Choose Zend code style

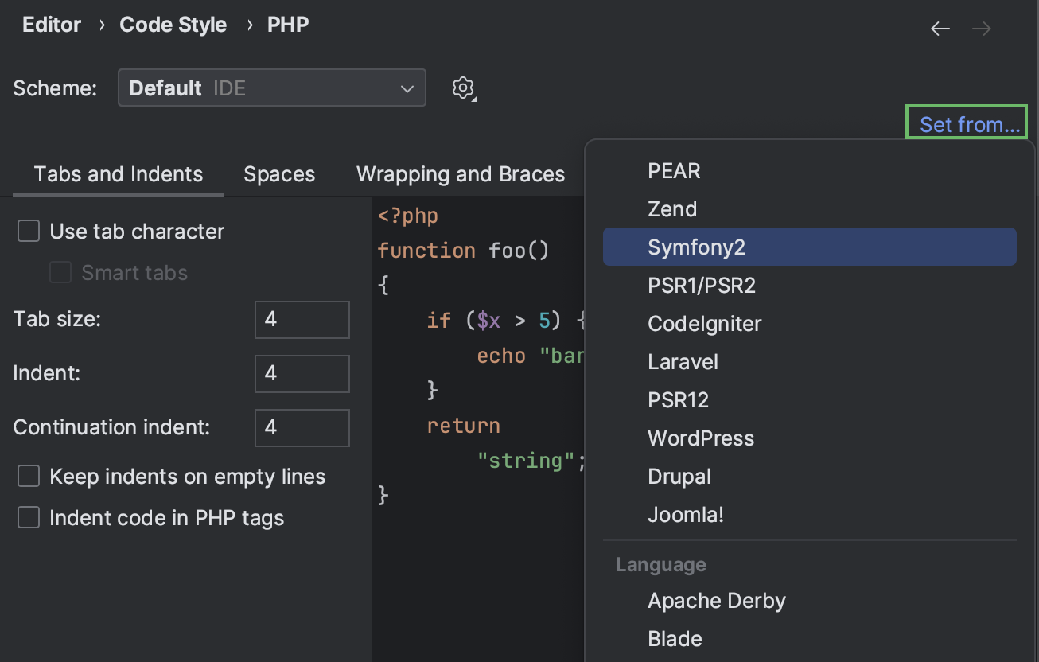click(x=810, y=209)
